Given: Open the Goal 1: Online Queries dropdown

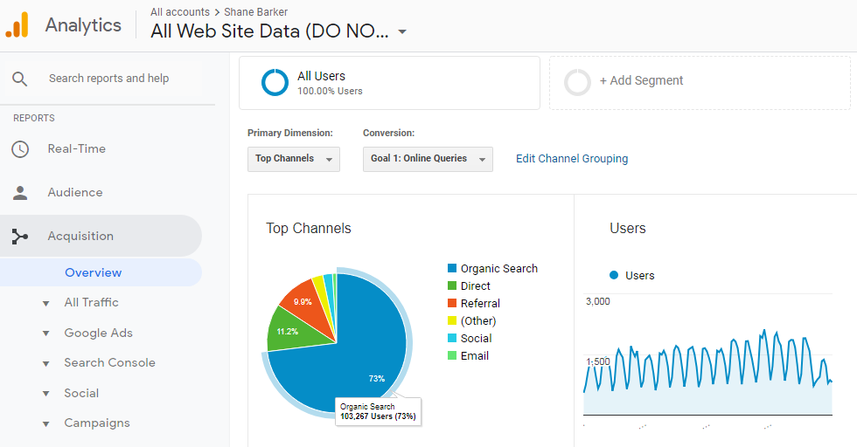Looking at the screenshot, I should (x=427, y=159).
